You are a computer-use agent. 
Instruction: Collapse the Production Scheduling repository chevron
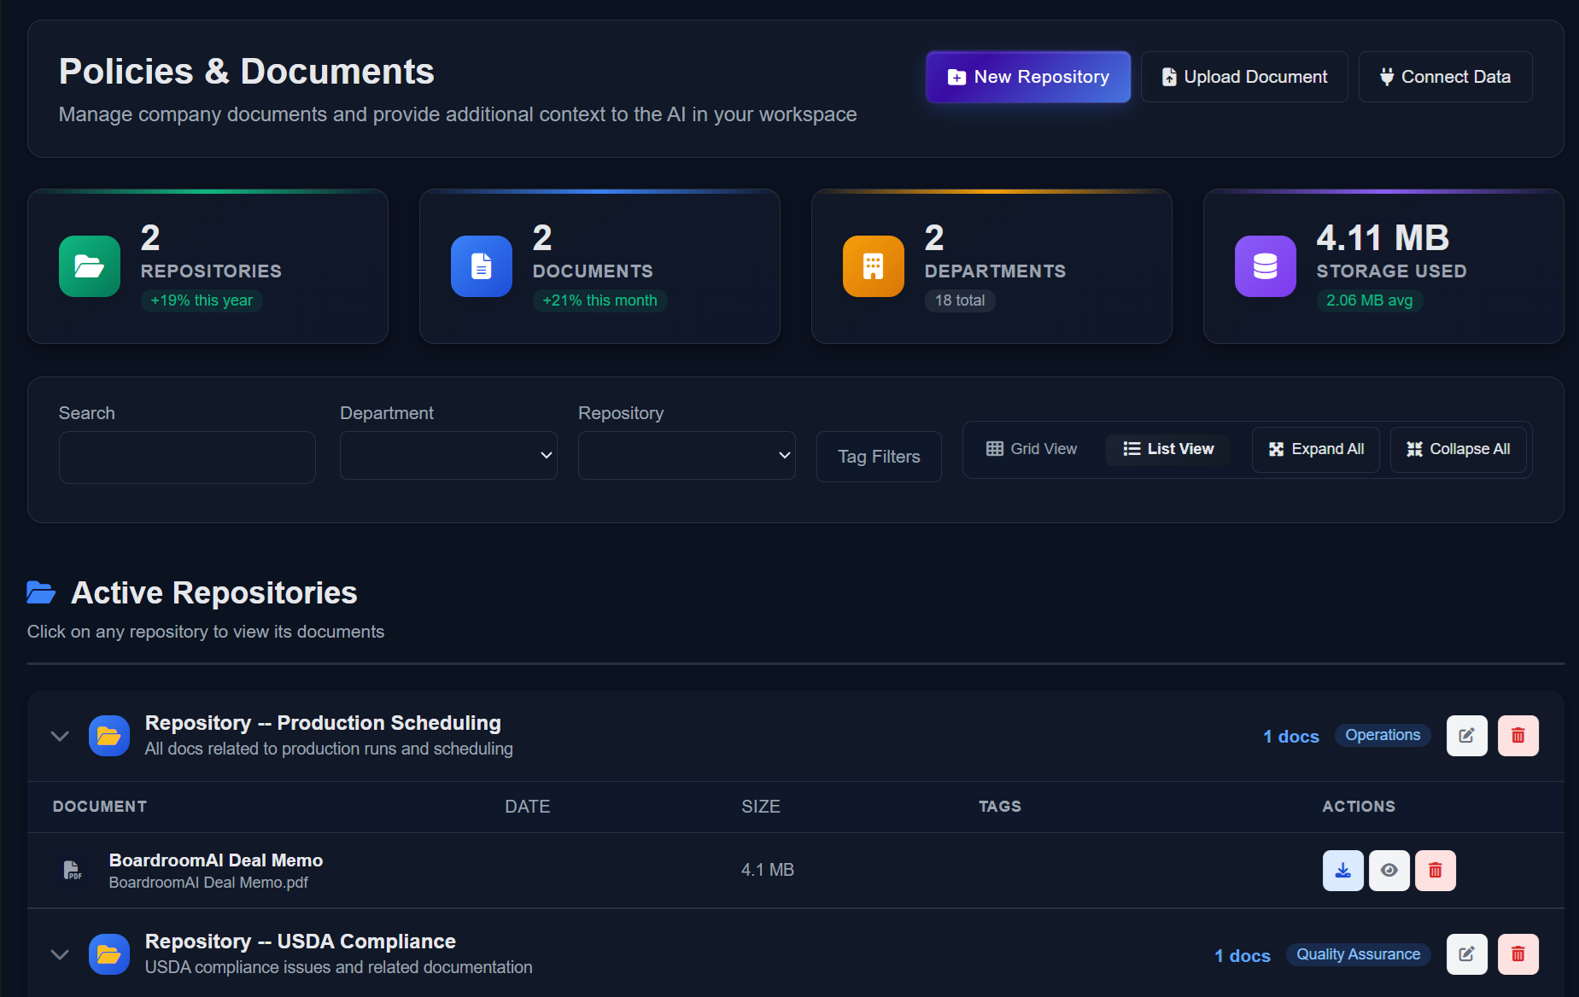(x=60, y=736)
